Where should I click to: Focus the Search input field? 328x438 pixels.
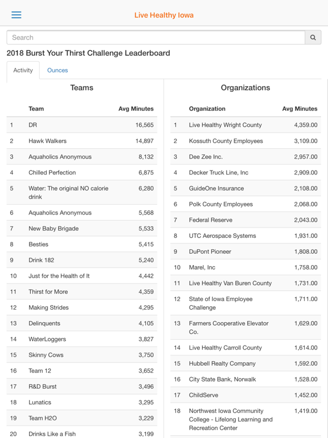[155, 38]
